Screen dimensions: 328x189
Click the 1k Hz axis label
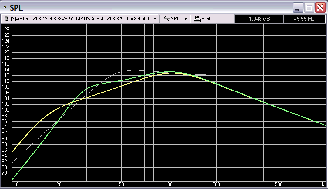(x=322, y=184)
